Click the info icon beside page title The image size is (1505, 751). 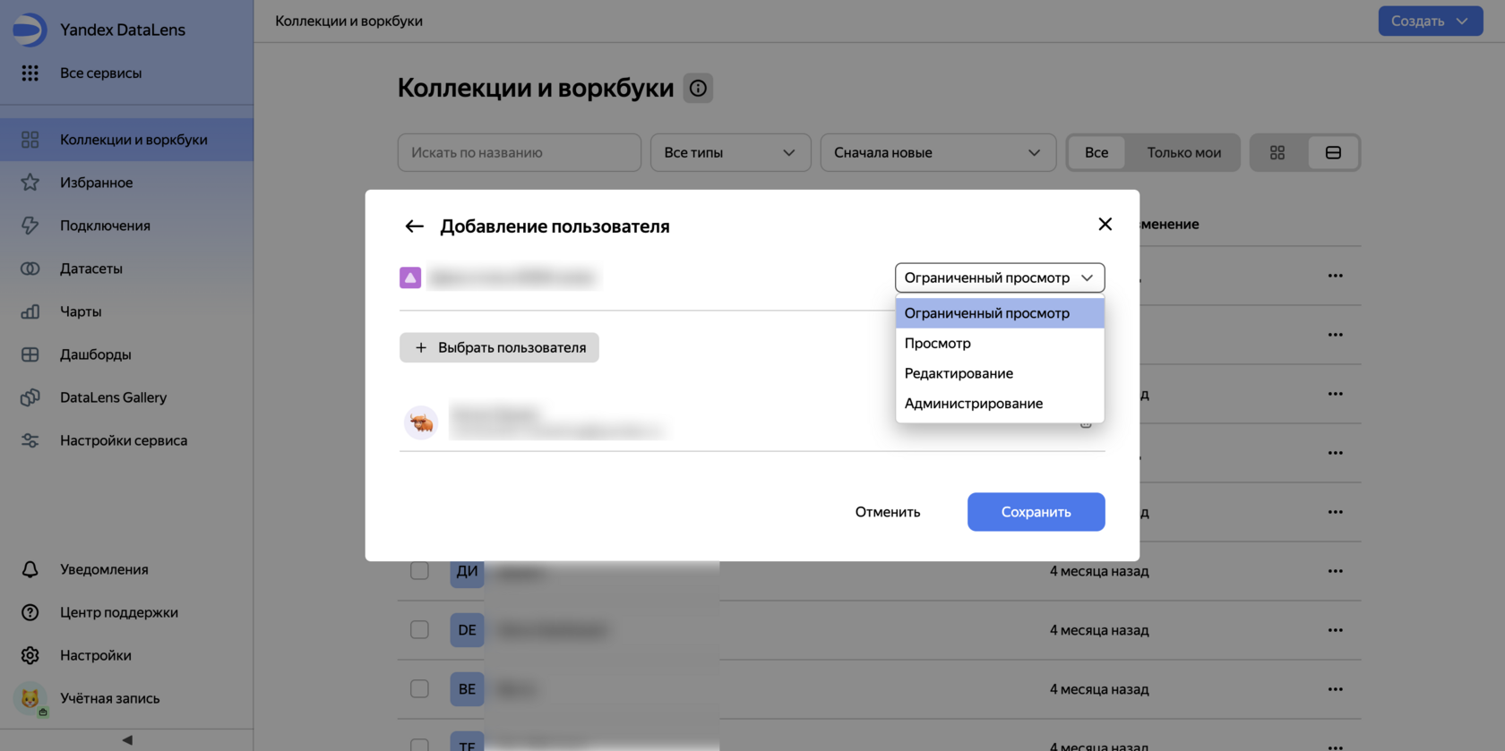(x=698, y=88)
